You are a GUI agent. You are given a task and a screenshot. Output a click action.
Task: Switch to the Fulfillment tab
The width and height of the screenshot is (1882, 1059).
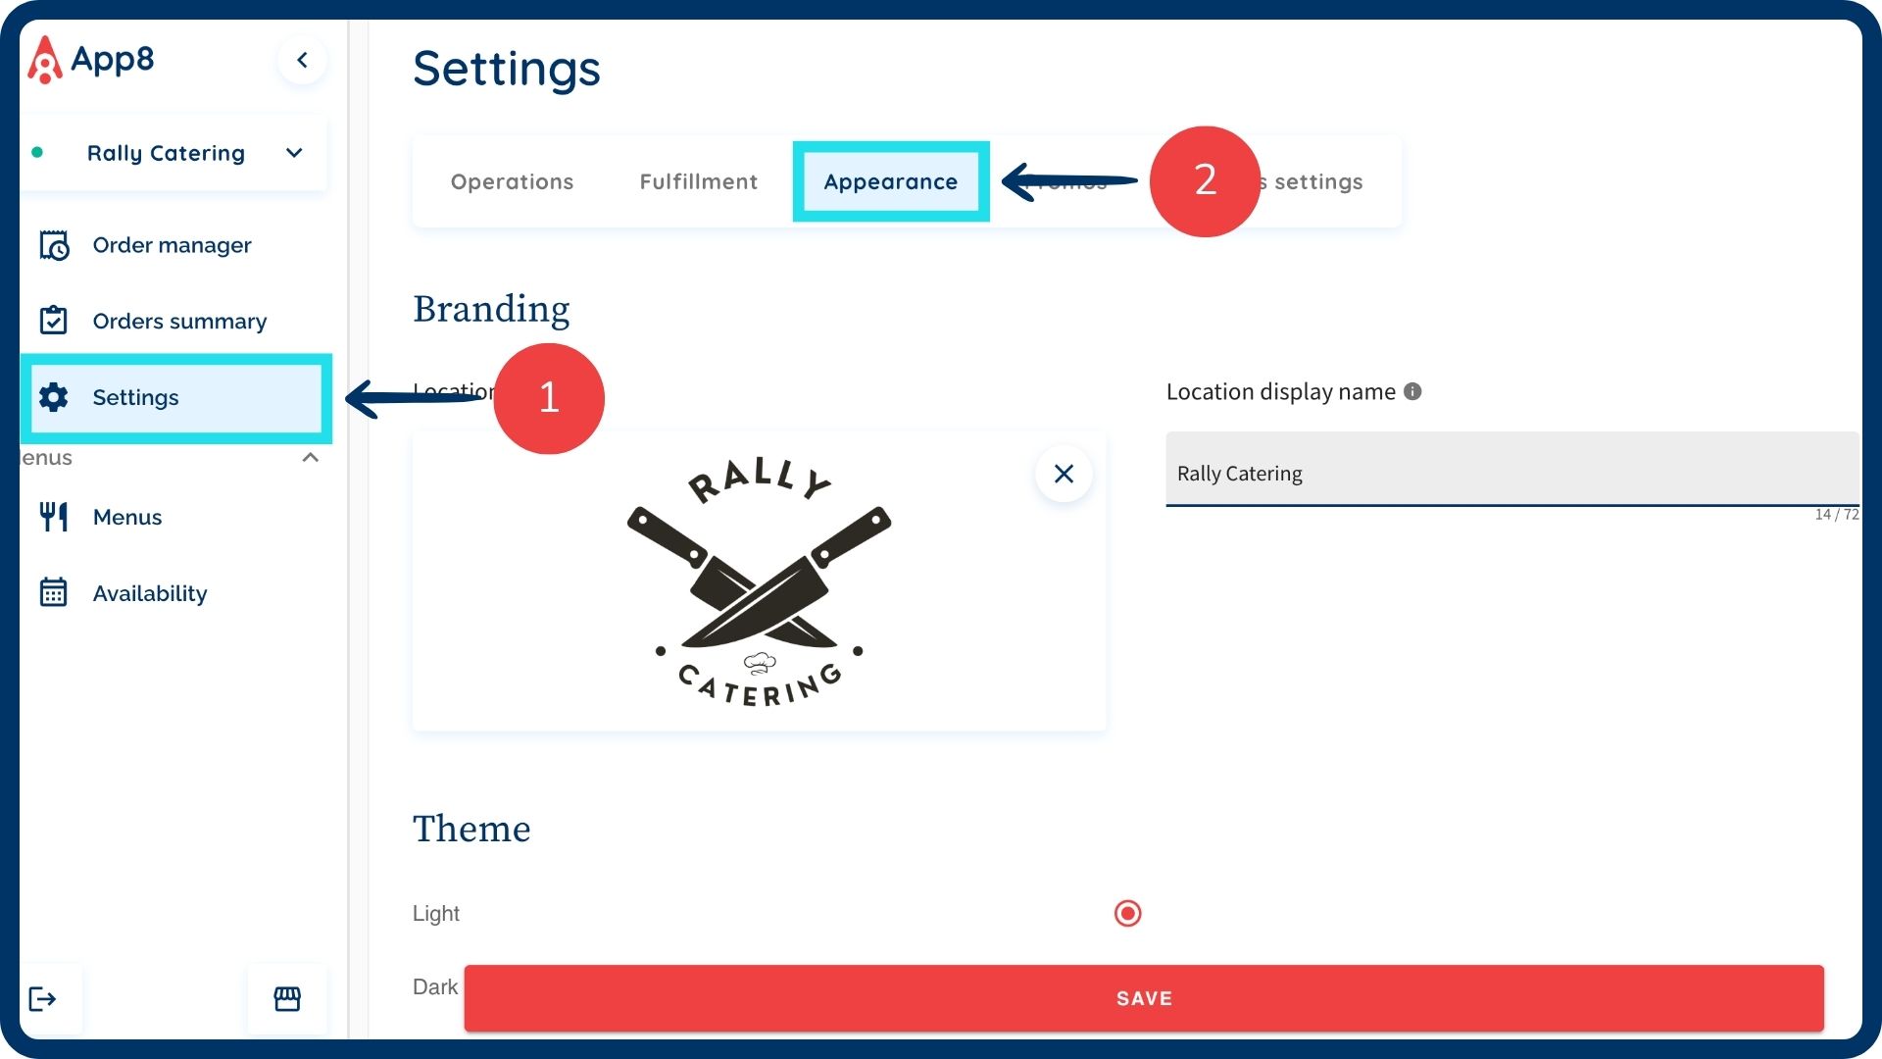pyautogui.click(x=698, y=181)
